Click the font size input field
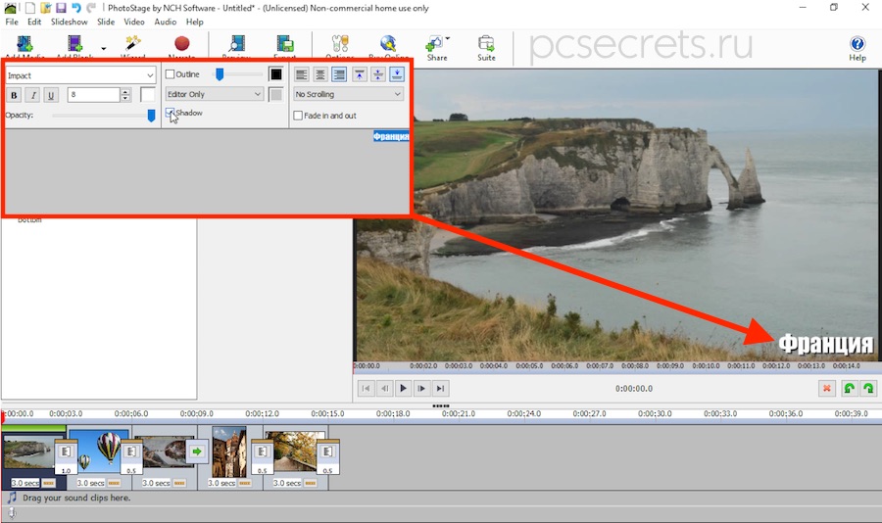 click(x=93, y=94)
